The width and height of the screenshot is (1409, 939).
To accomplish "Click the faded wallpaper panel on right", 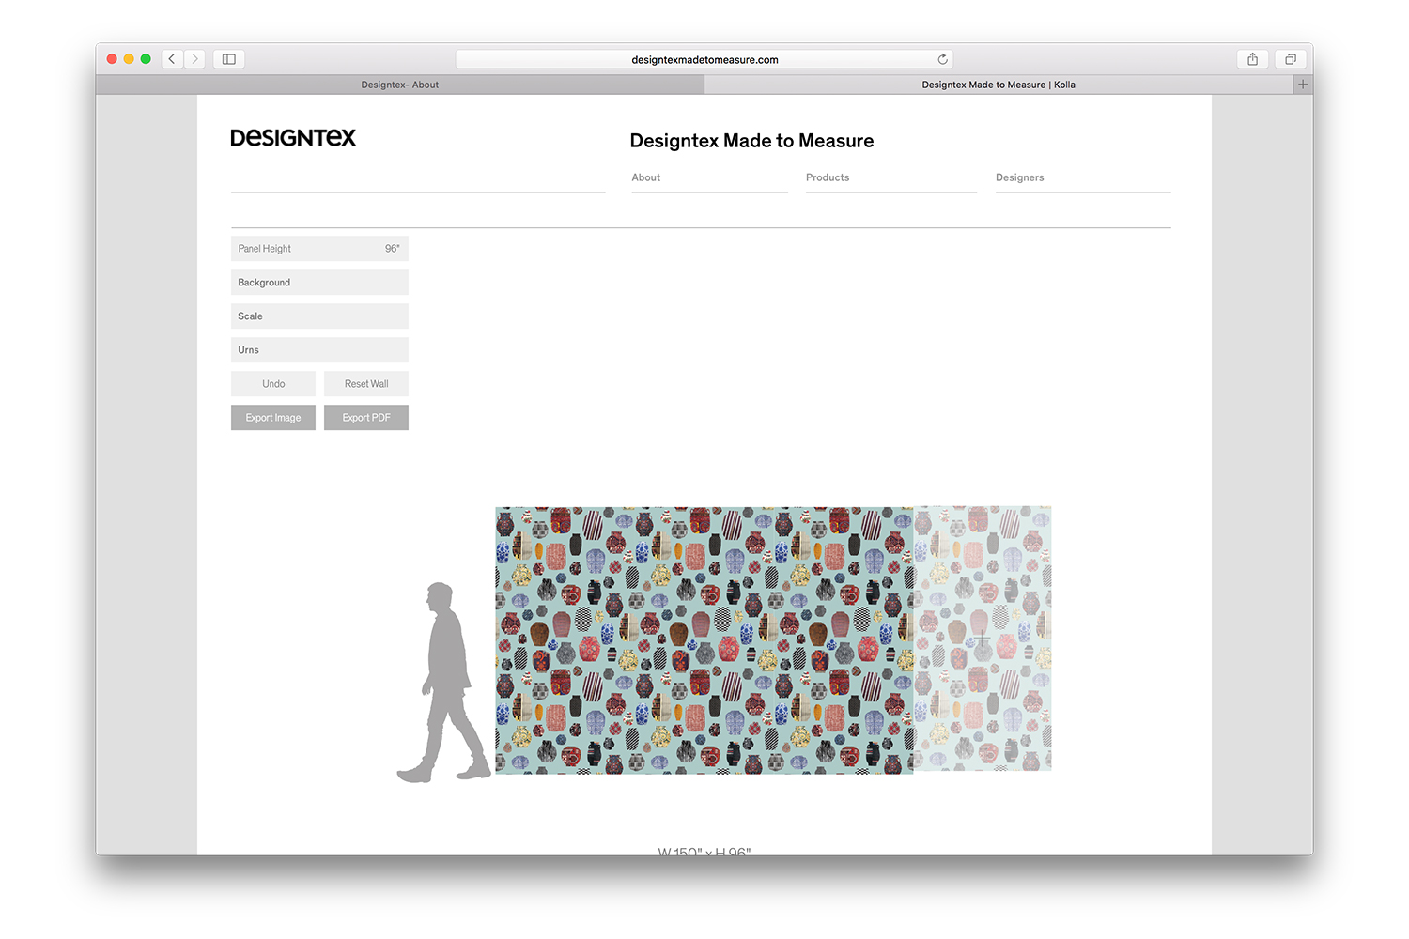I will click(x=983, y=639).
